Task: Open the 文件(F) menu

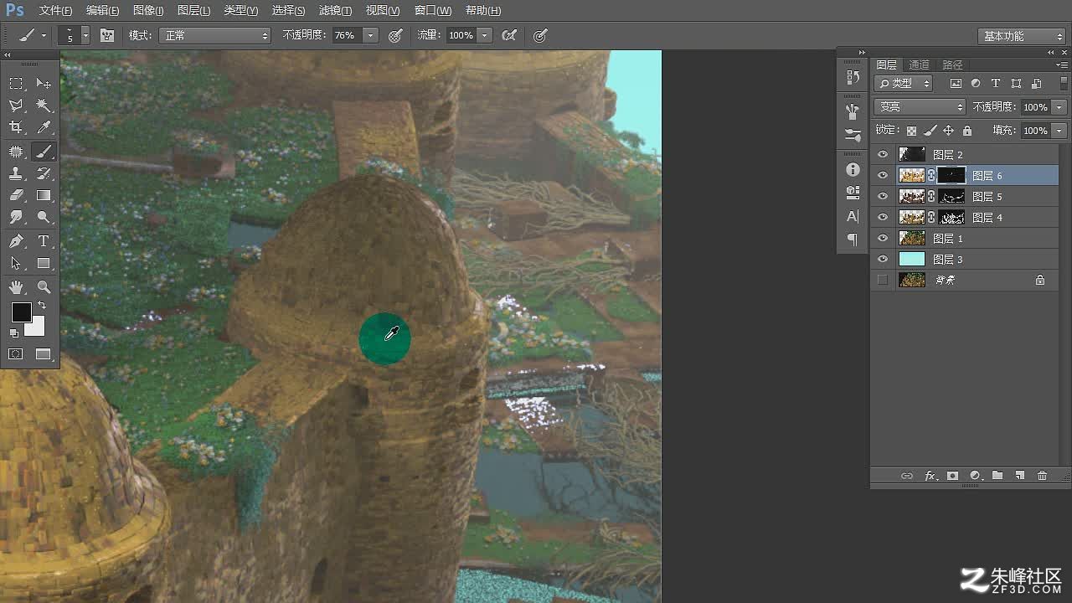Action: point(56,11)
